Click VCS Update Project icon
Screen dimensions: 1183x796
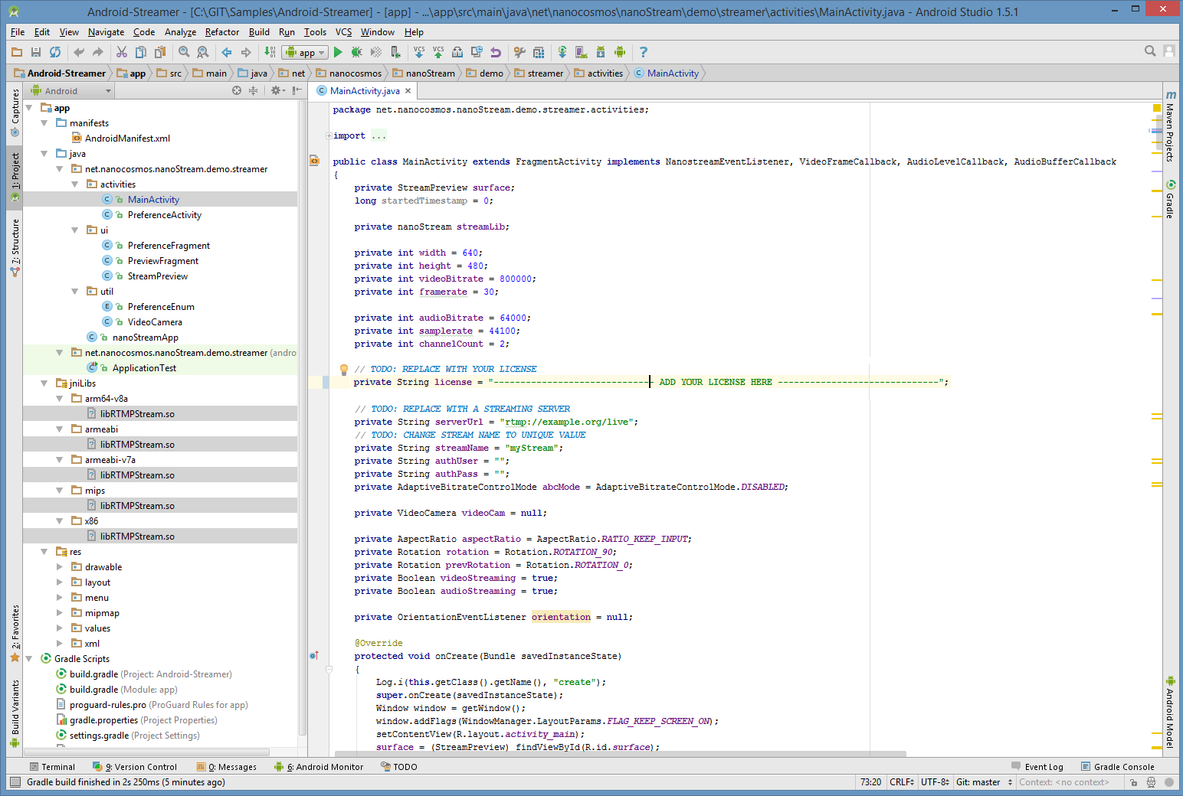point(419,52)
